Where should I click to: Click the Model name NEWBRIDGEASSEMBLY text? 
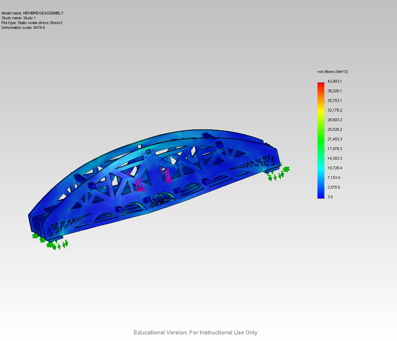tap(32, 13)
